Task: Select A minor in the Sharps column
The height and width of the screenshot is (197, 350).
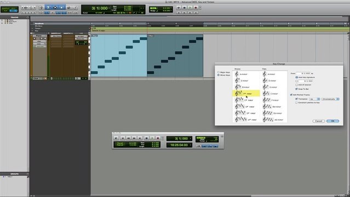Action: click(x=246, y=74)
